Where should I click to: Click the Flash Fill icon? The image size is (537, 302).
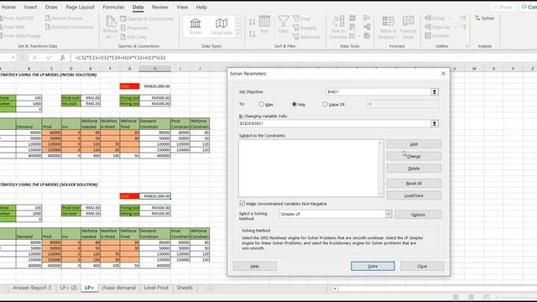(352, 18)
